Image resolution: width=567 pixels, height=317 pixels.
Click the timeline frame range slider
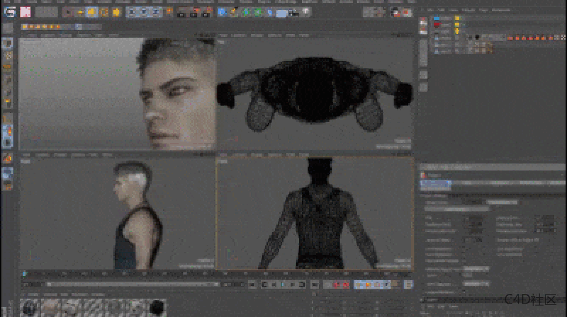coord(132,284)
